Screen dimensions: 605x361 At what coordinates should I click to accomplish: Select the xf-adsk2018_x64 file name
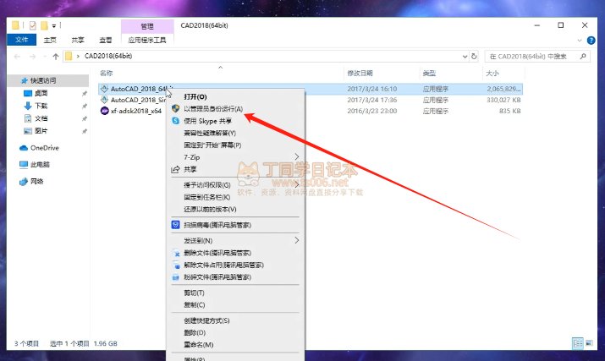point(136,111)
